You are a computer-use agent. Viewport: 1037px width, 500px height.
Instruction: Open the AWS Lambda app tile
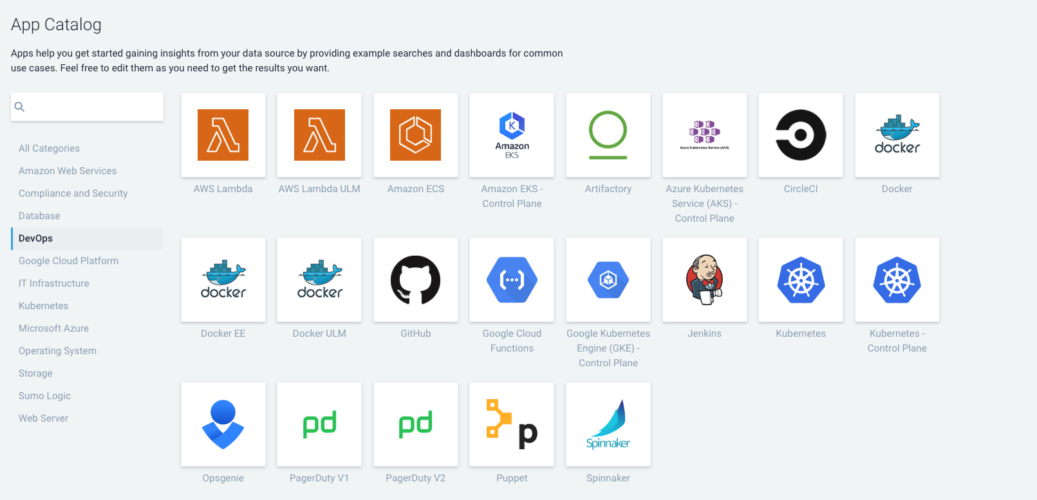223,135
